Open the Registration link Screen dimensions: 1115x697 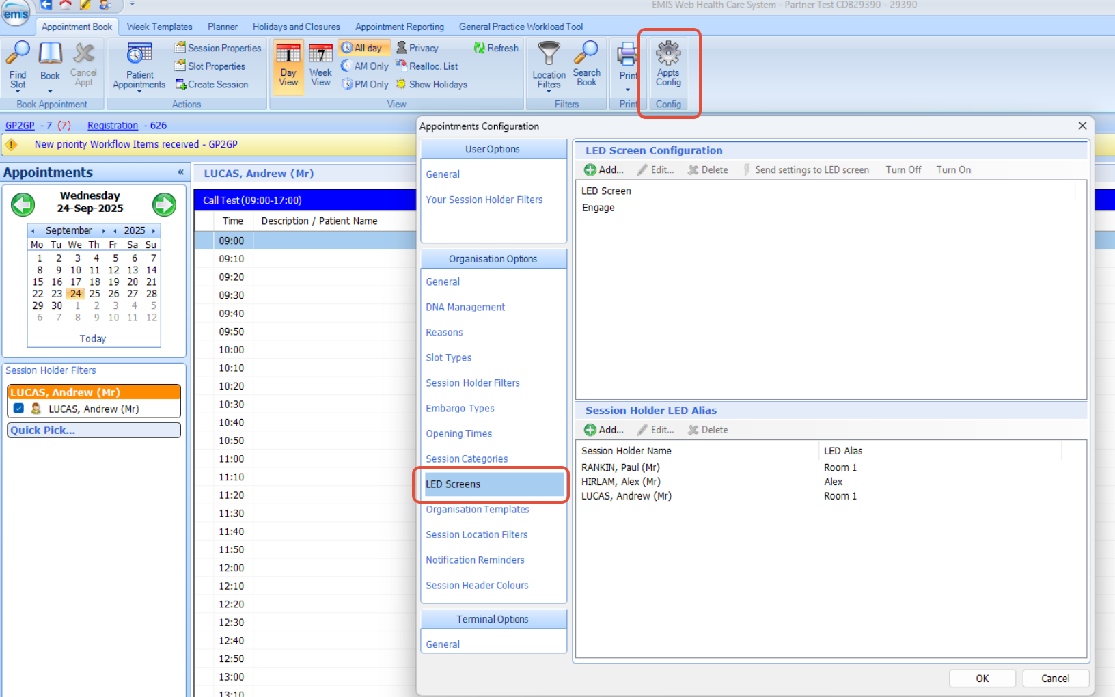113,126
